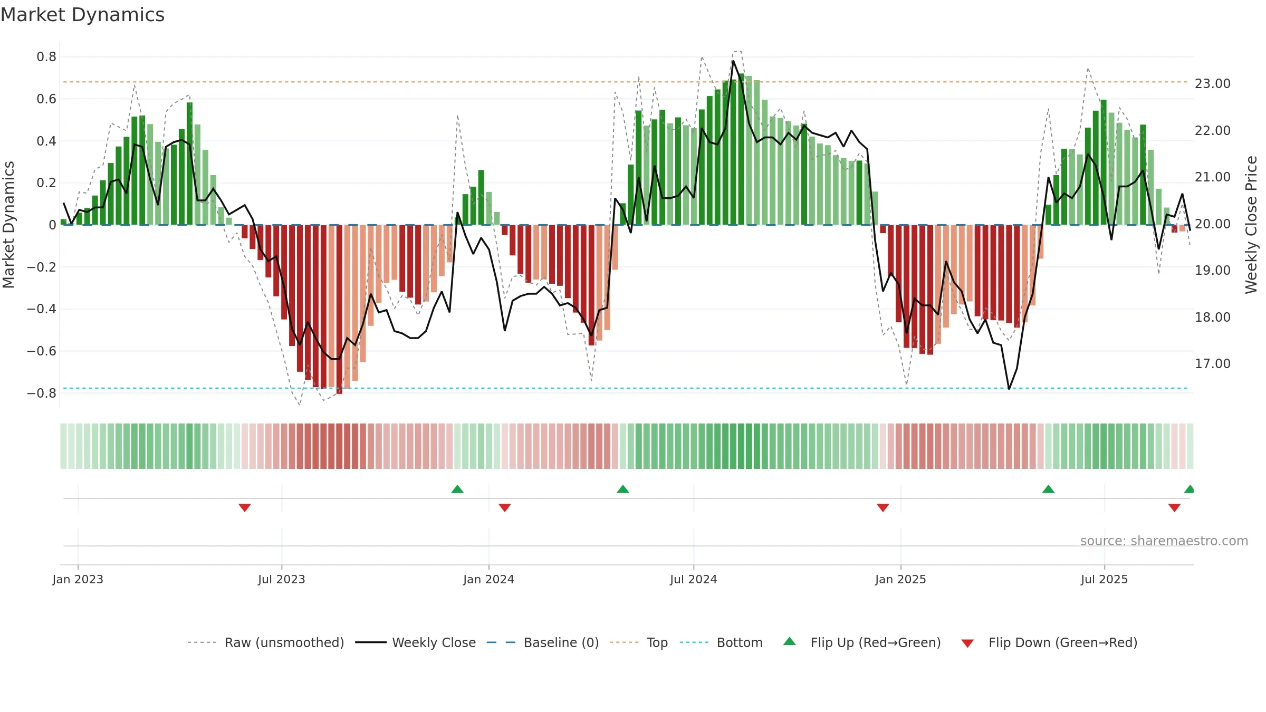Viewport: 1266px width, 712px height.
Task: Click the Weekly Close Price axis title
Action: pos(1251,225)
